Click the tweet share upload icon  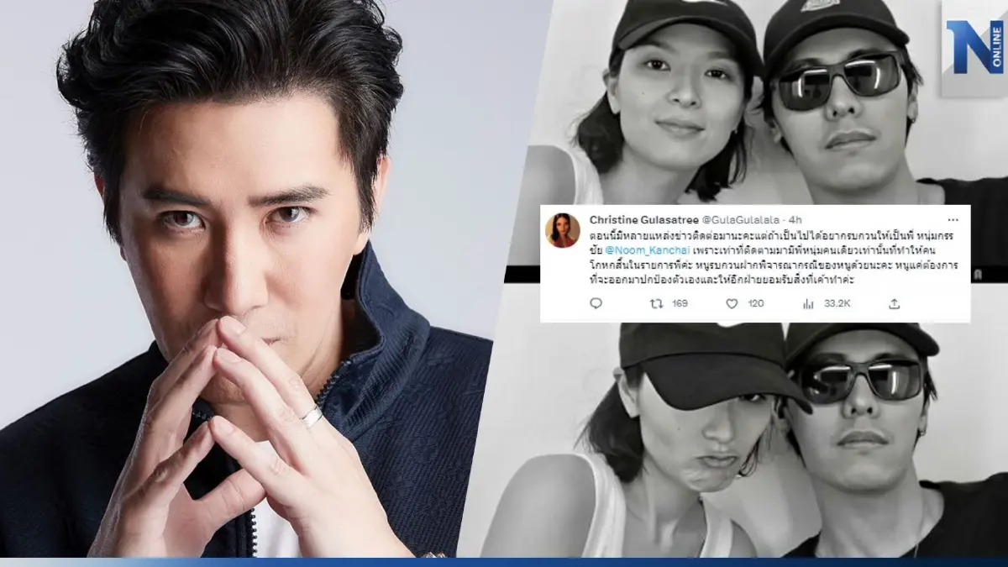click(894, 303)
